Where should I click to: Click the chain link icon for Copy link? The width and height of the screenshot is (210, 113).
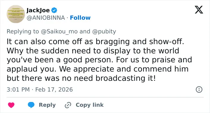click(x=68, y=105)
